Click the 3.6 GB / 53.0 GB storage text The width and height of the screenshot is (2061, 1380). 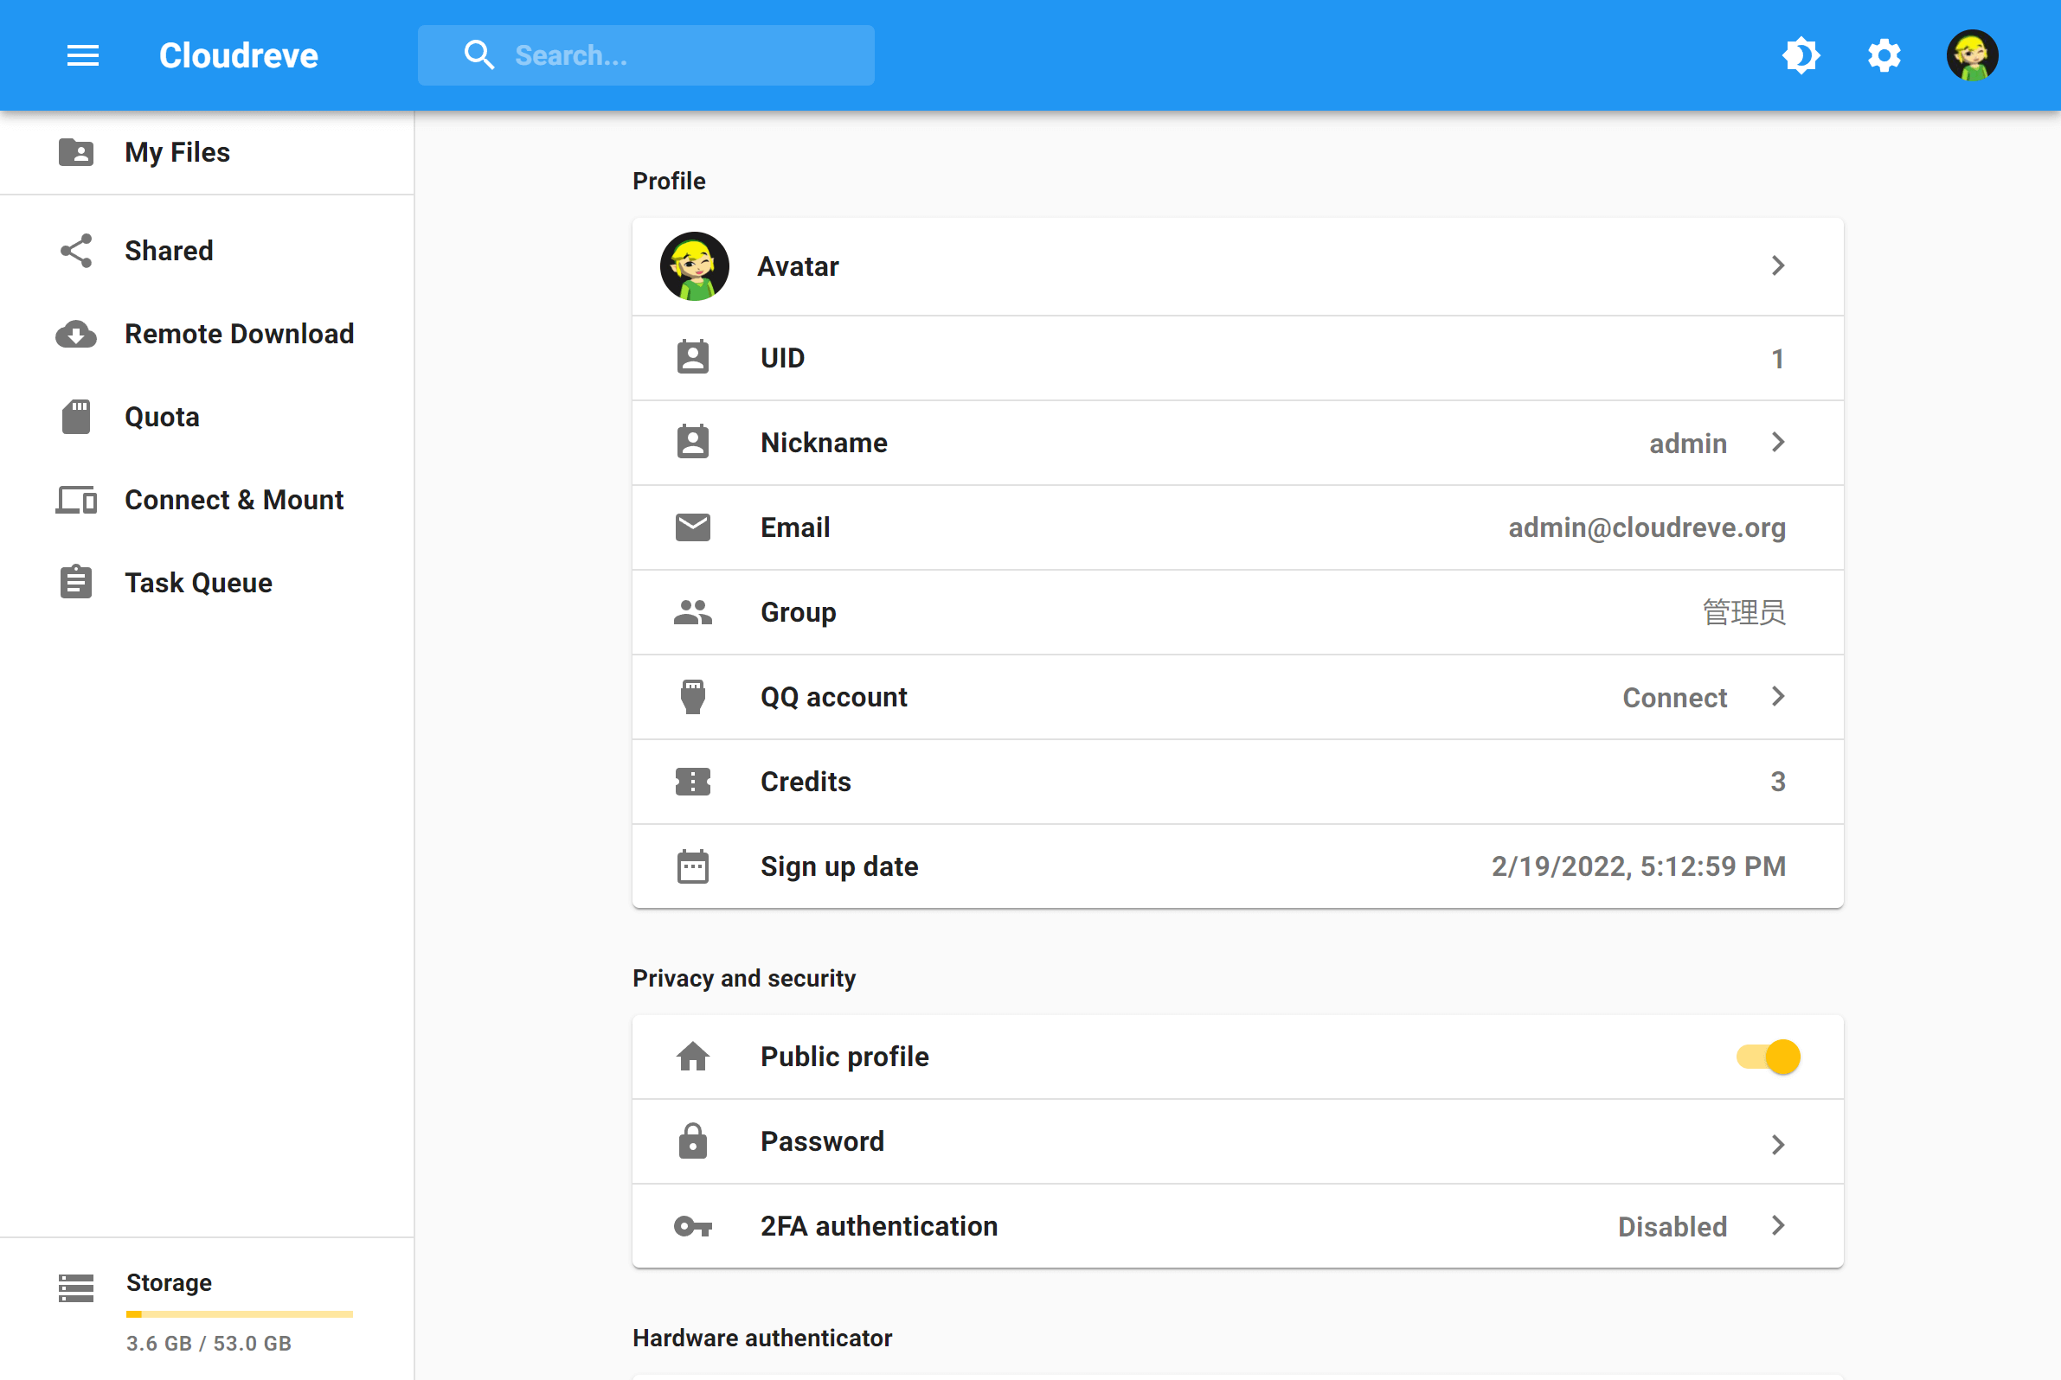point(209,1343)
